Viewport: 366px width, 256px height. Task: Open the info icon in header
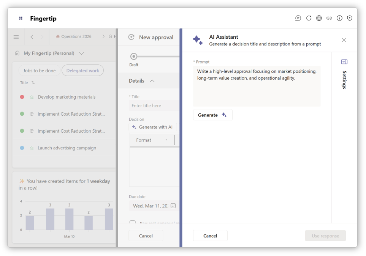click(339, 18)
